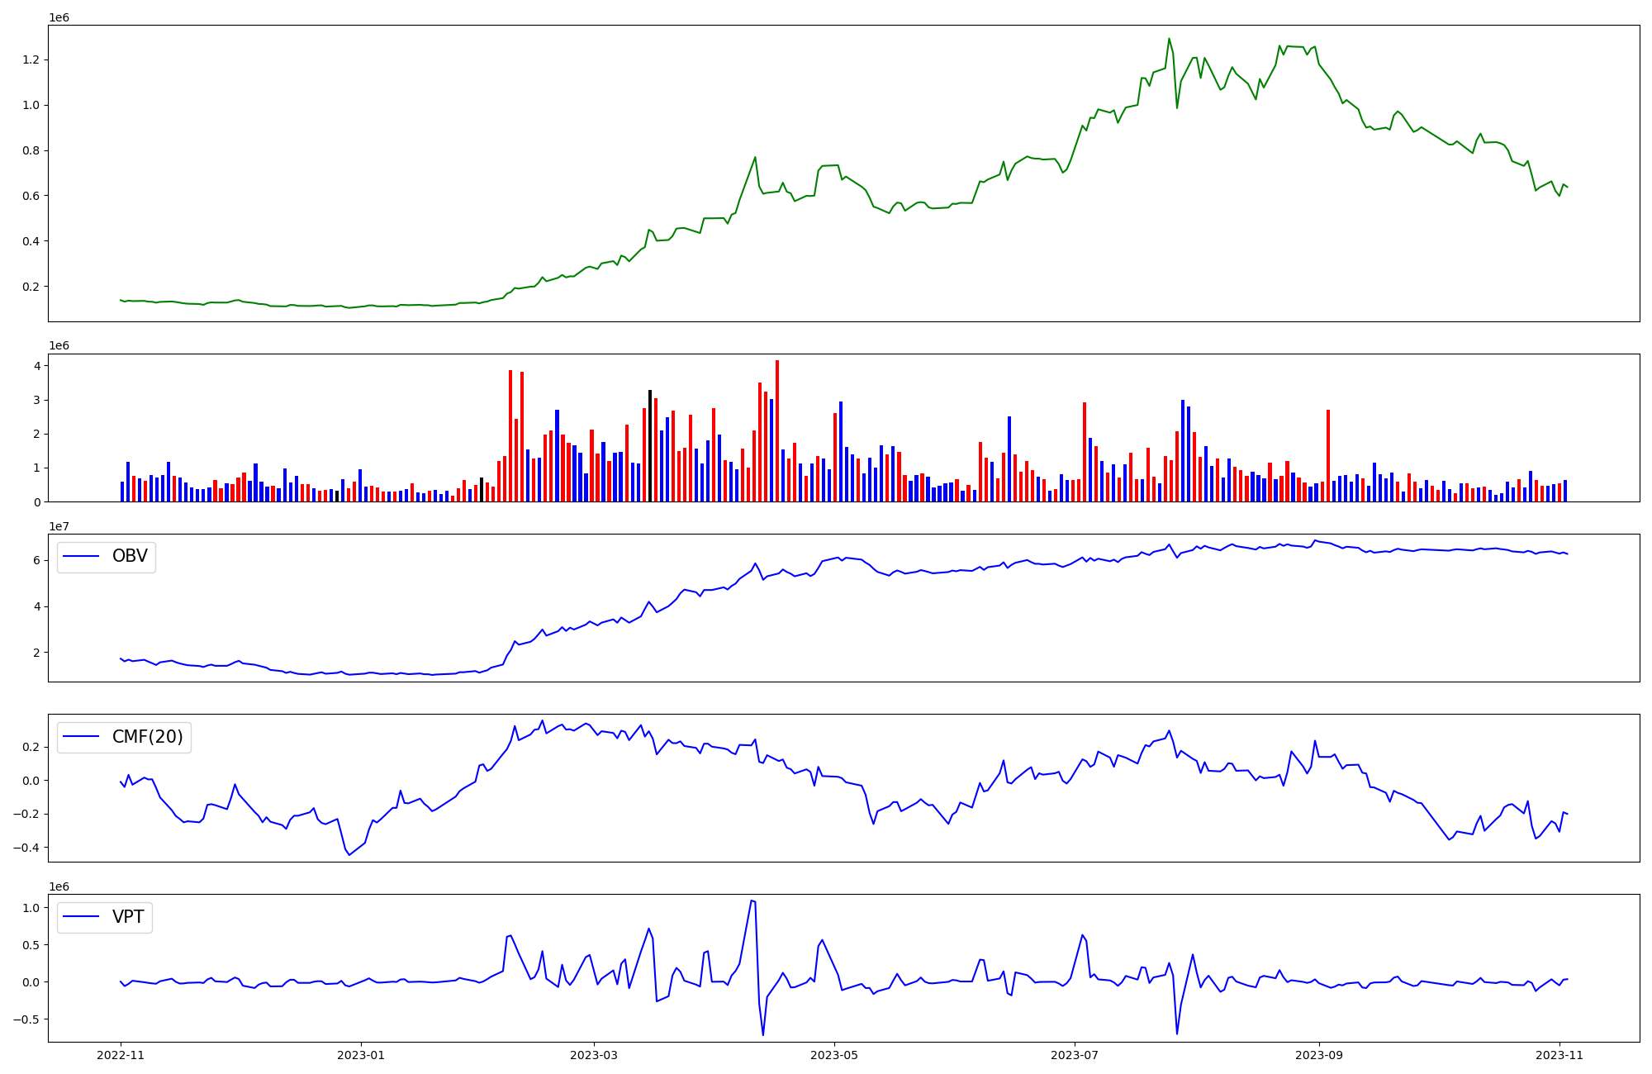The width and height of the screenshot is (1652, 1074).
Task: Click the 2023-11 x-axis date label
Action: 1559,1055
